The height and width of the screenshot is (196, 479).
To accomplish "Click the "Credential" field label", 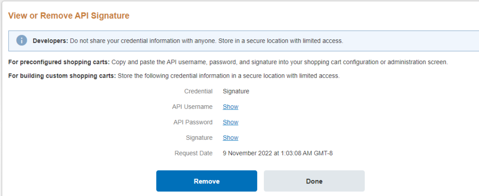I will pyautogui.click(x=198, y=91).
